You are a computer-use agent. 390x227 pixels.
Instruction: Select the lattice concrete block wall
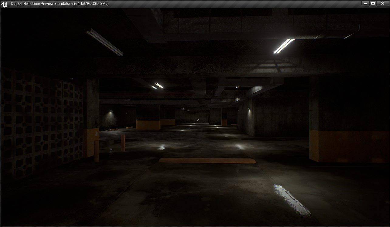(43, 121)
